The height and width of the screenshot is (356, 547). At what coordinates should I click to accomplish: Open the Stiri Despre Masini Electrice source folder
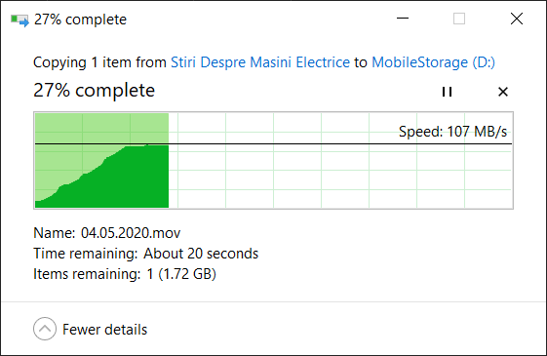[260, 62]
